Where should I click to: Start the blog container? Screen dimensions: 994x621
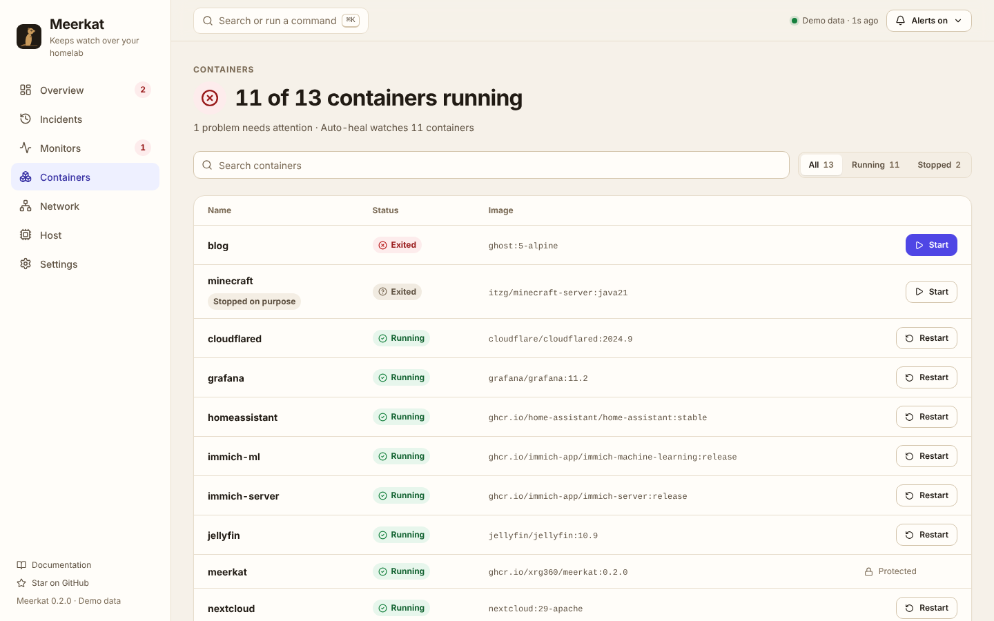point(931,245)
